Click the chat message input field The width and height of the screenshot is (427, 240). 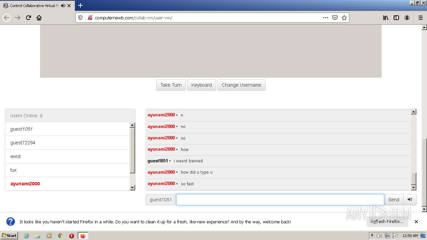click(x=280, y=200)
